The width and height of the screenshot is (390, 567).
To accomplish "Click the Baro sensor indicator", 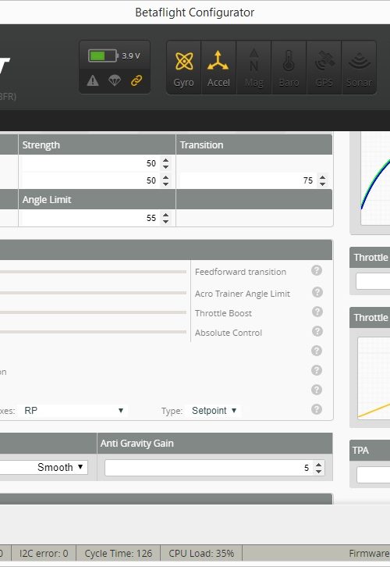I will 289,68.
